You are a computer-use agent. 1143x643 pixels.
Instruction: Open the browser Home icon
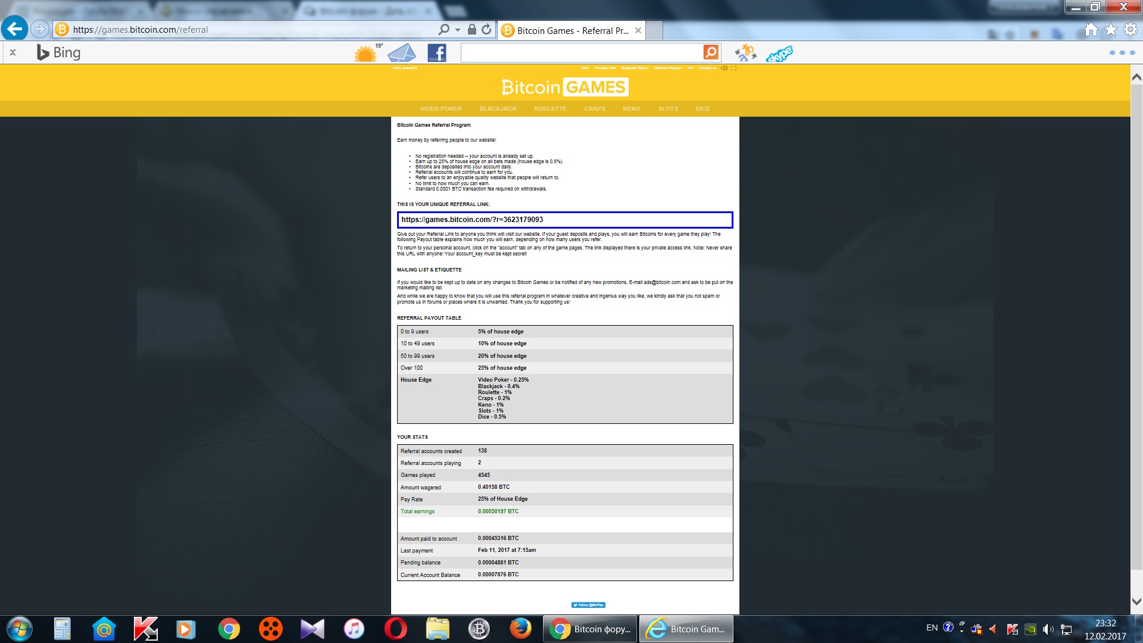pyautogui.click(x=1091, y=30)
